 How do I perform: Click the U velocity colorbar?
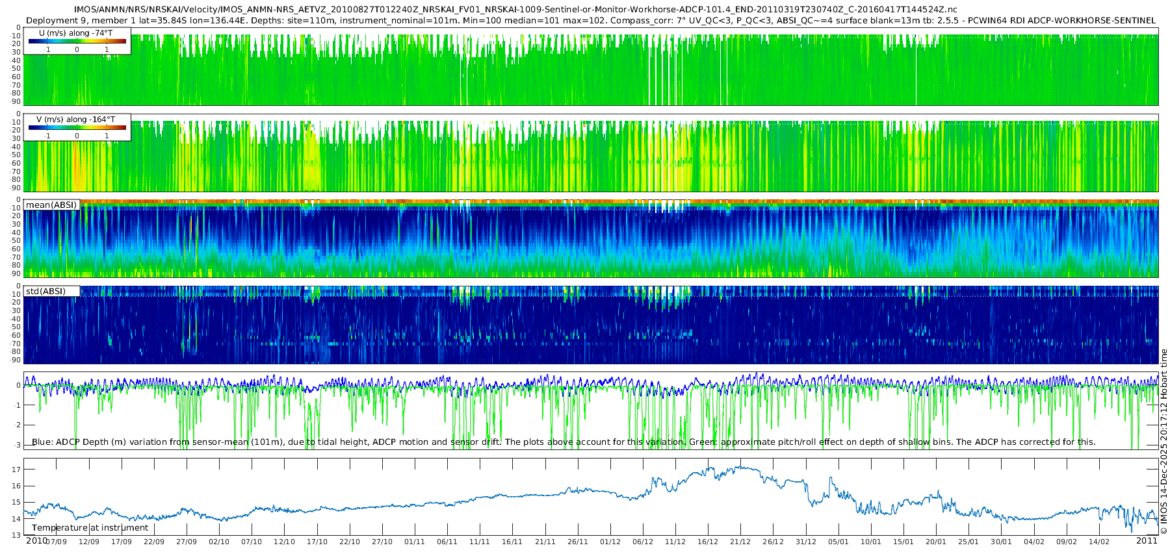click(x=77, y=41)
